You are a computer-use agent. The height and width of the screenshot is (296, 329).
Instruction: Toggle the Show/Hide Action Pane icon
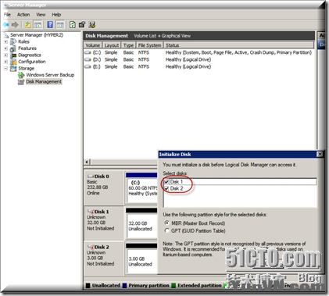point(60,25)
